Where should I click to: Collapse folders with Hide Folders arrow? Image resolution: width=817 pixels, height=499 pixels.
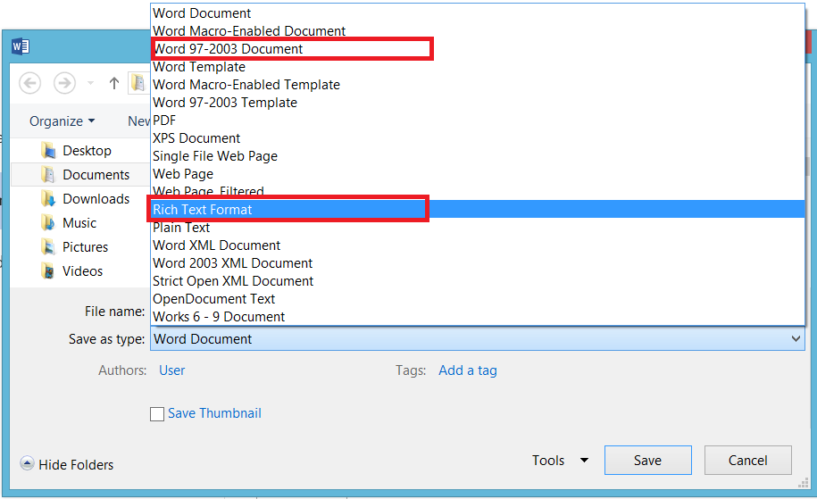pyautogui.click(x=27, y=463)
